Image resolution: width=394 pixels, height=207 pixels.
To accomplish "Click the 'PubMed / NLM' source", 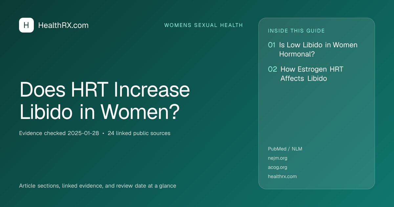I will pos(285,149).
